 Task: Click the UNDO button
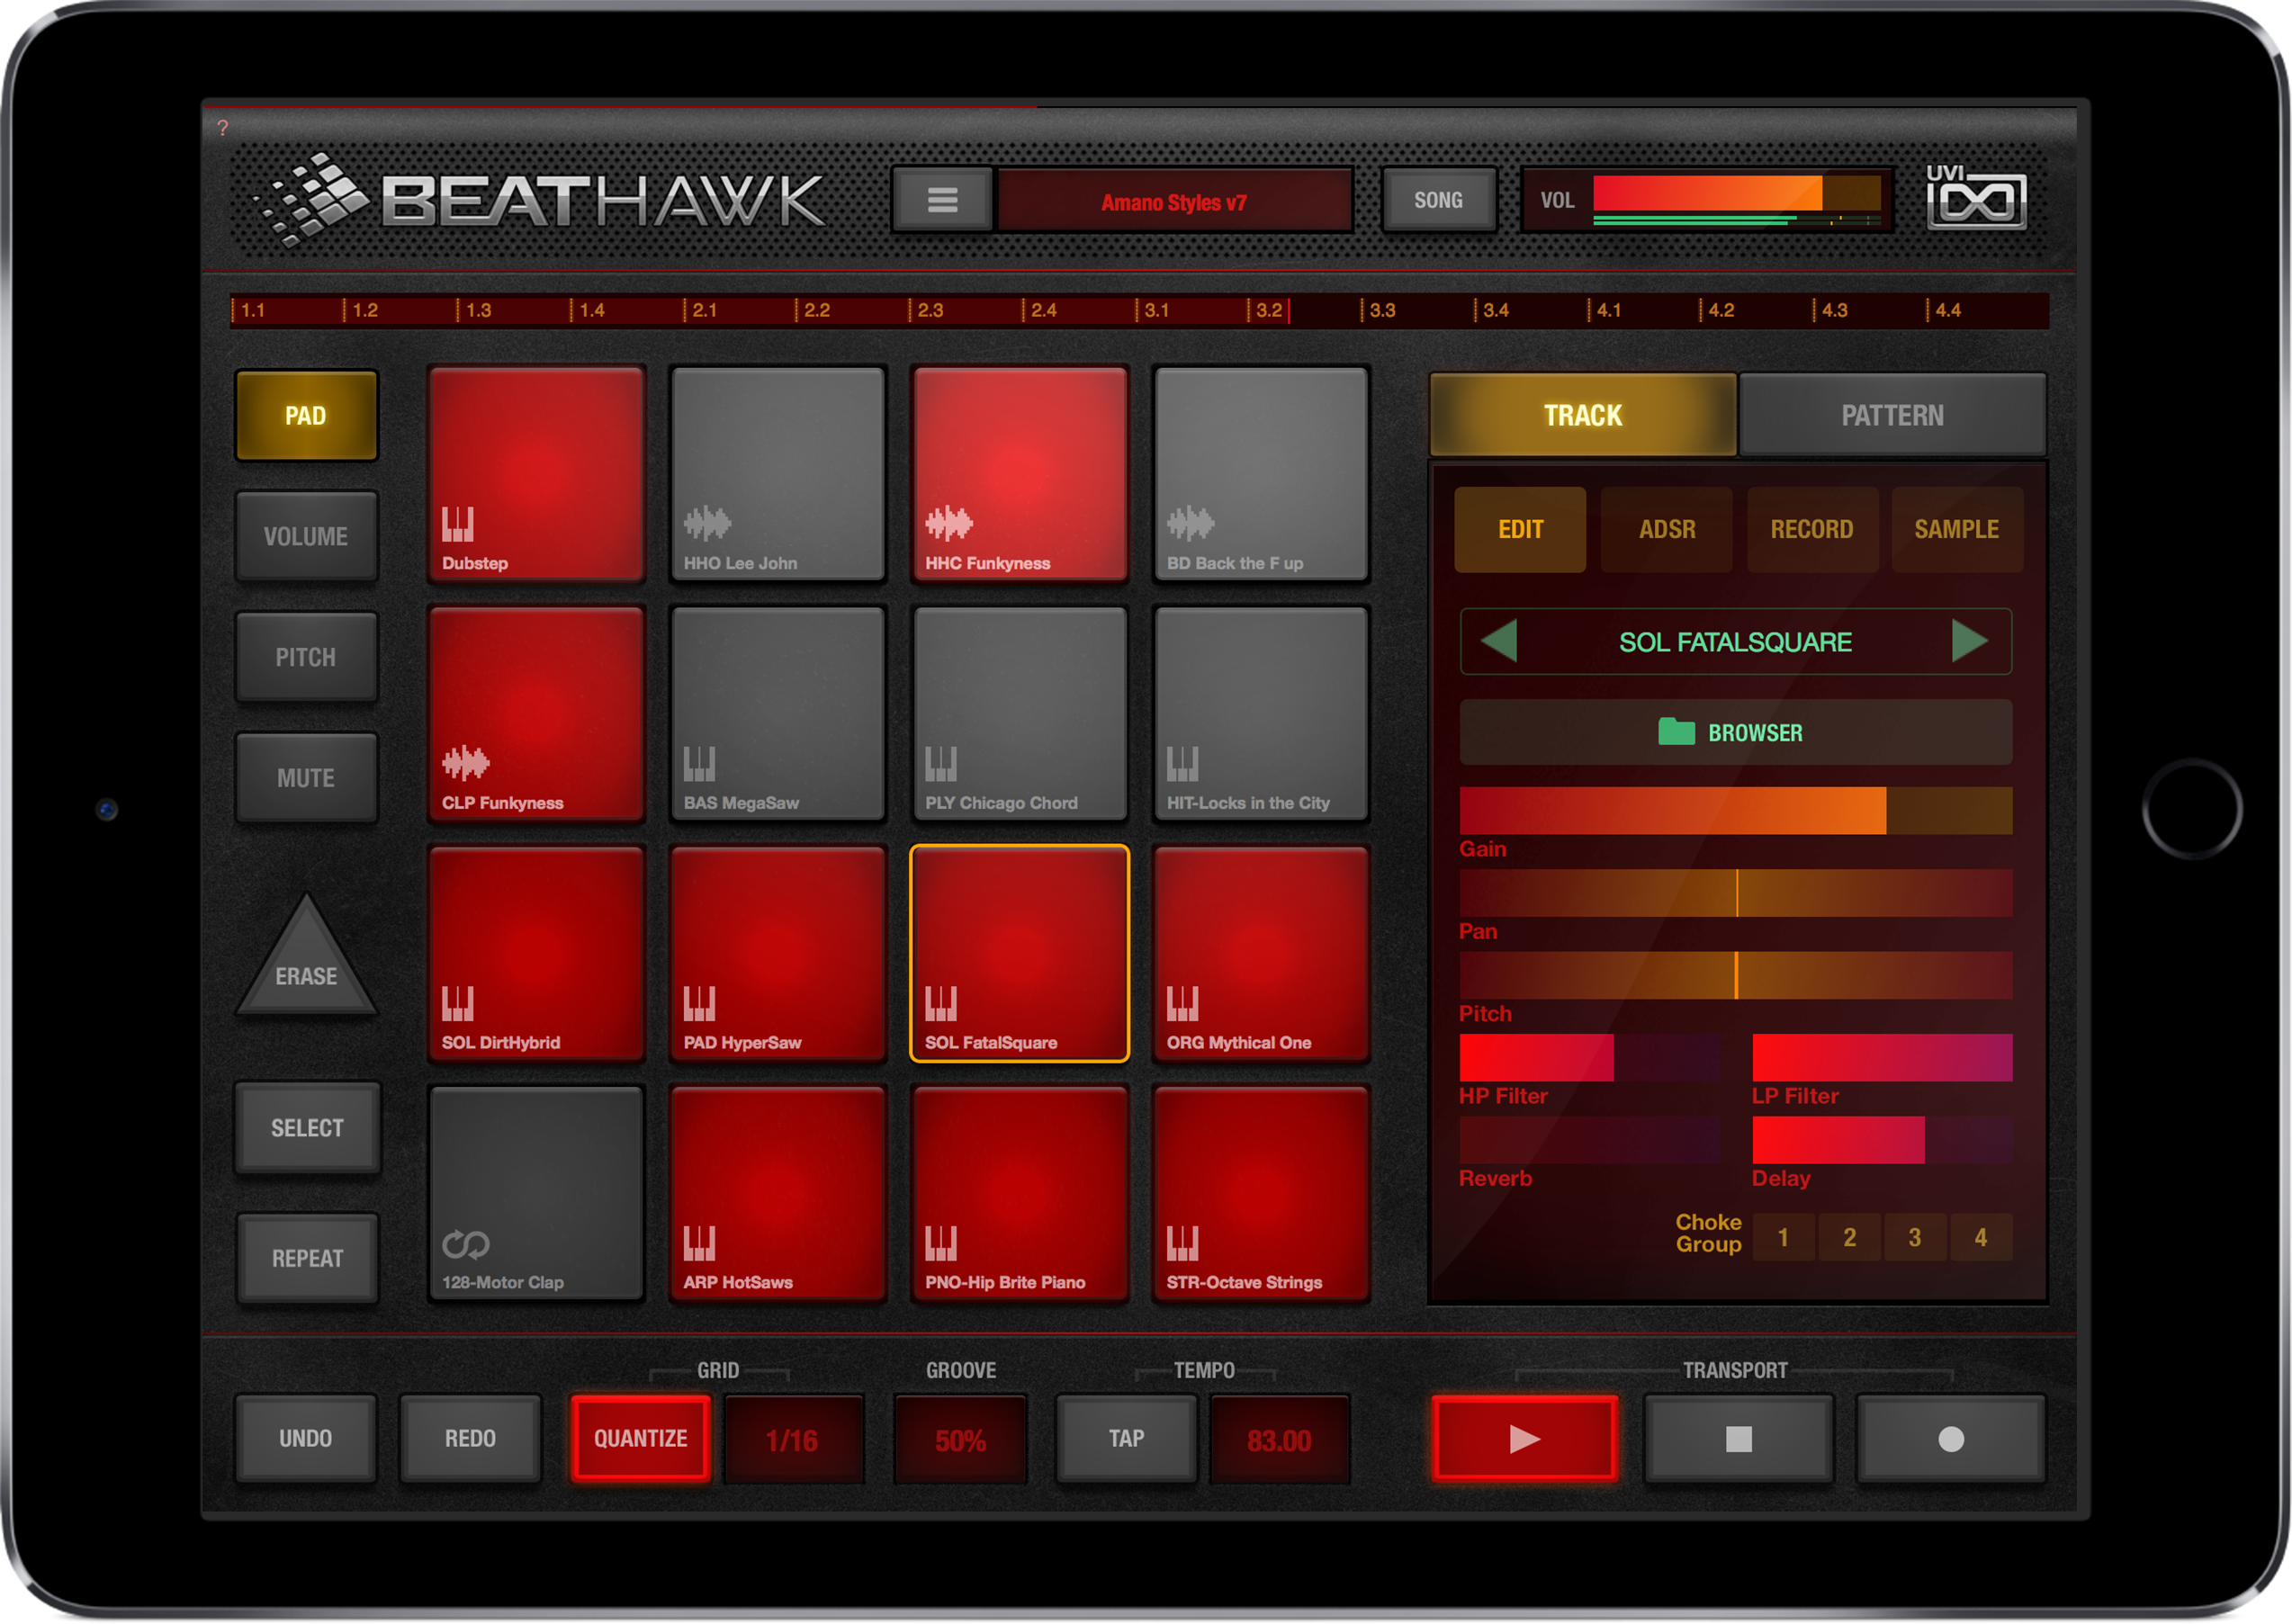(x=306, y=1439)
